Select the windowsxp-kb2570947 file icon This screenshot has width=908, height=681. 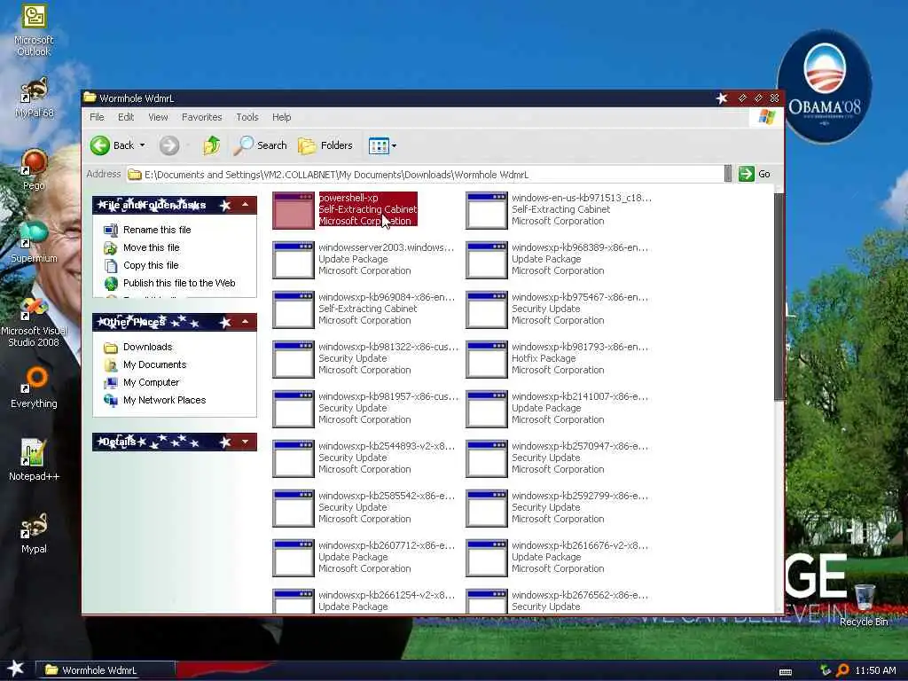pyautogui.click(x=487, y=459)
